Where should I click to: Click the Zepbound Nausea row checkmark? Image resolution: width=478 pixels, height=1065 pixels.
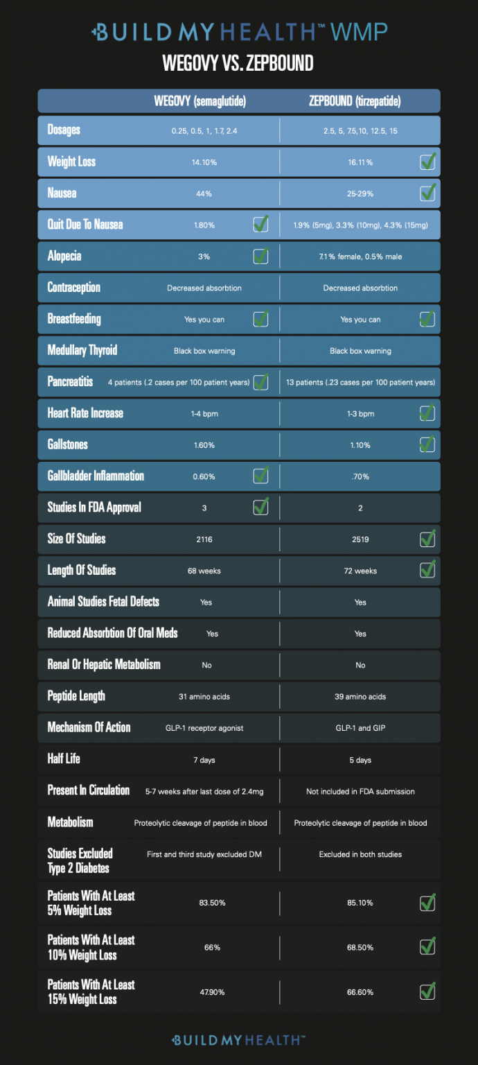pos(428,193)
